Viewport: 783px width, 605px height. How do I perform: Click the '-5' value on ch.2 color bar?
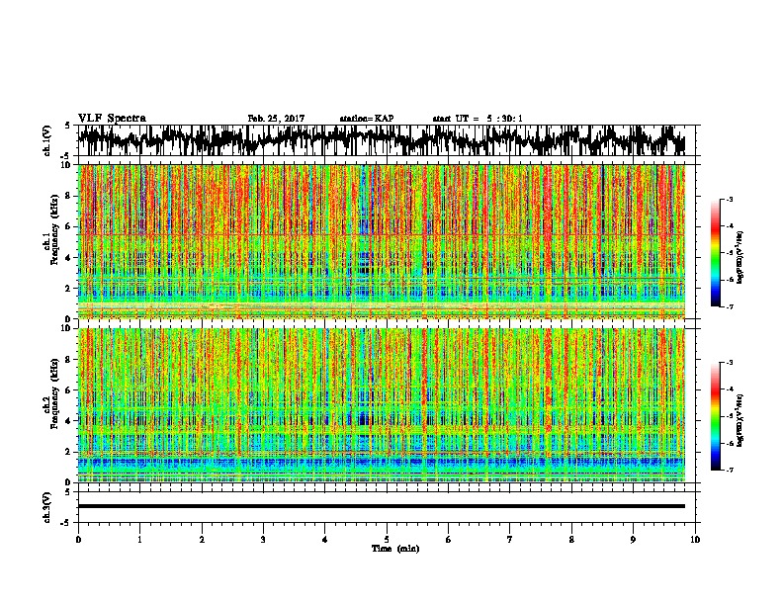(730, 416)
